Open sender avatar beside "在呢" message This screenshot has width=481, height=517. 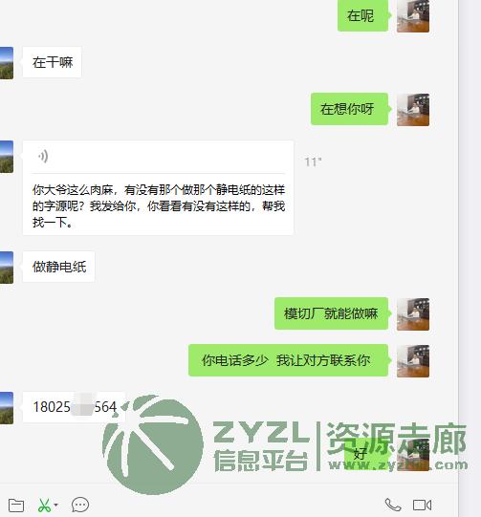click(x=413, y=16)
